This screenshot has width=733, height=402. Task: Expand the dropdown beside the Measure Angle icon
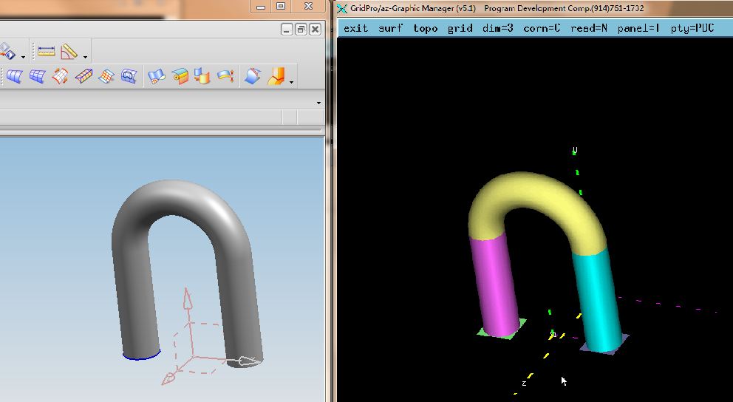(x=86, y=56)
